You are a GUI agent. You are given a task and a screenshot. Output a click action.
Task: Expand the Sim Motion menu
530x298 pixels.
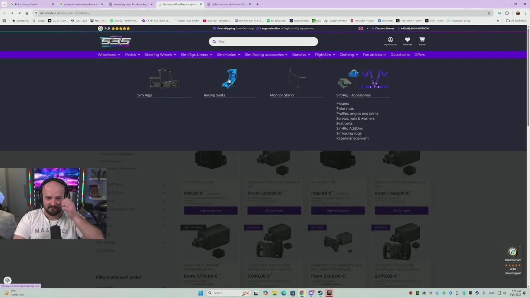(x=229, y=55)
